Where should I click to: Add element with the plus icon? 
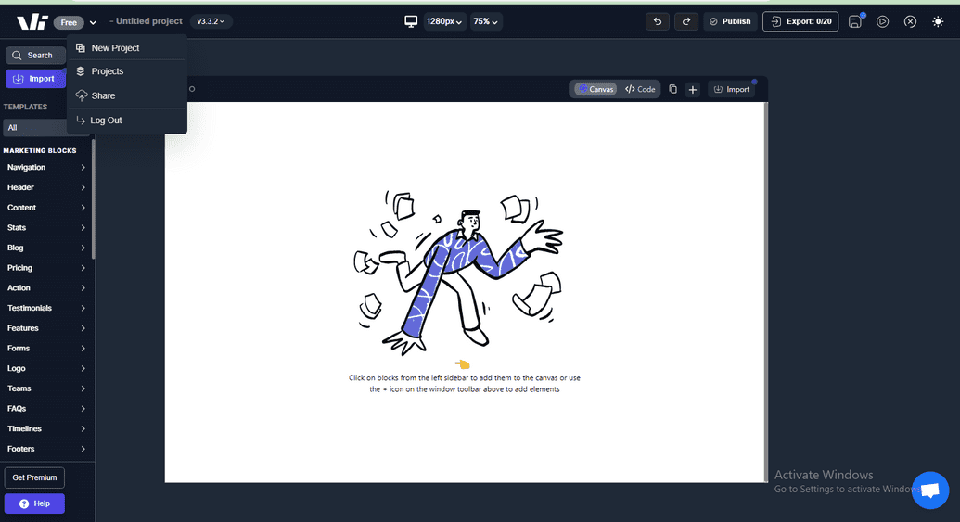(693, 89)
